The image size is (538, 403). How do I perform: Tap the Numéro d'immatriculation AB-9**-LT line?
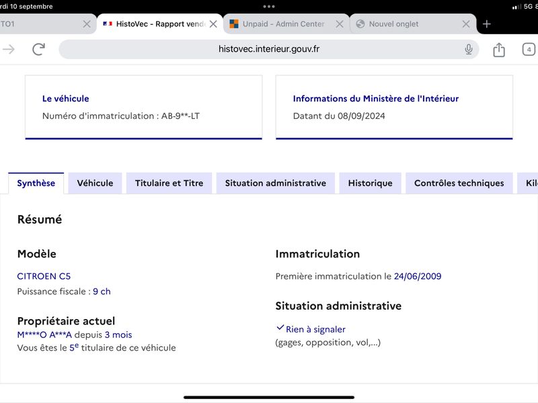coord(121,116)
